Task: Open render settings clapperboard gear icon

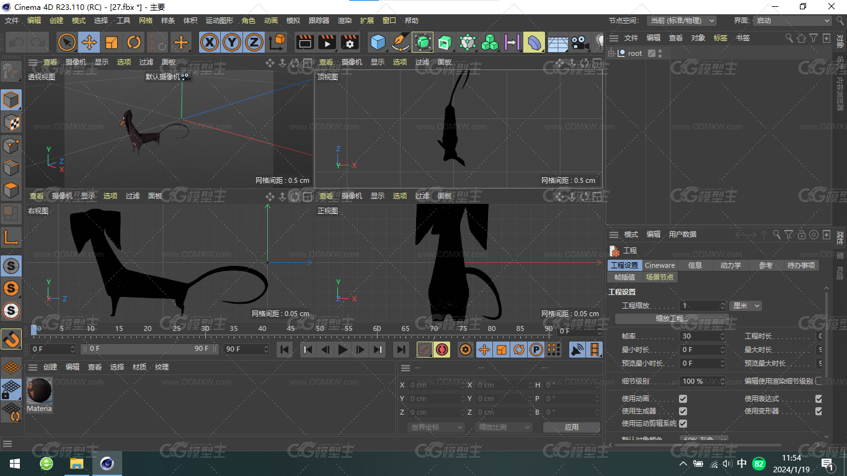Action: pos(350,42)
